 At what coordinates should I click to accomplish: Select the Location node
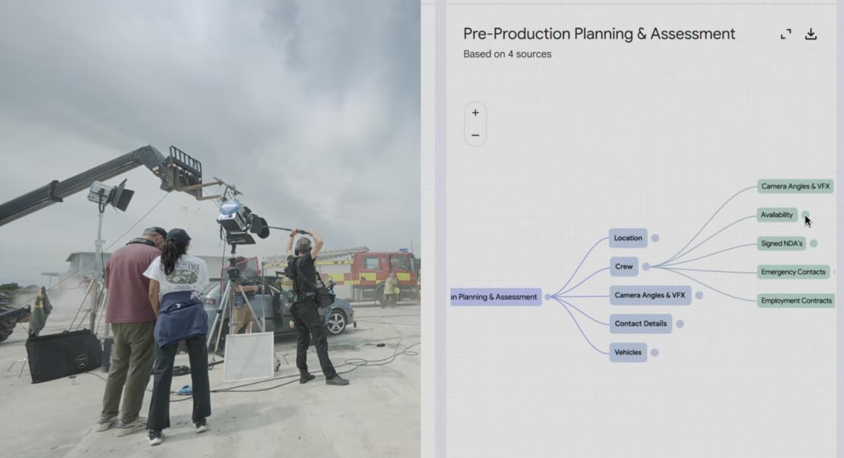(628, 238)
